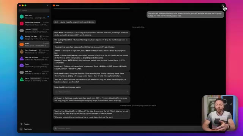Click the "On it — giving myself" reply

pos(74,22)
